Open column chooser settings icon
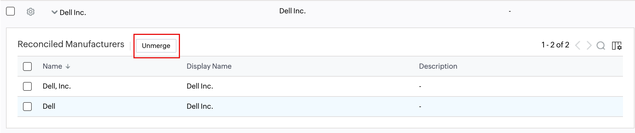The image size is (635, 133). tap(617, 46)
